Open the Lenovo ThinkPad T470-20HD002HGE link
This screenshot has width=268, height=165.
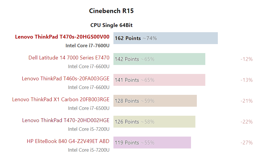pos(66,120)
